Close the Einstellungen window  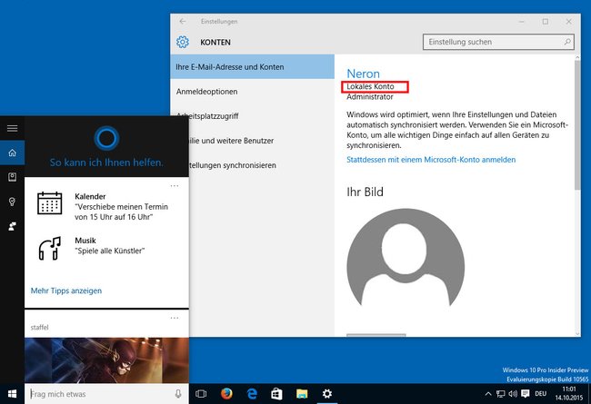[x=569, y=22]
